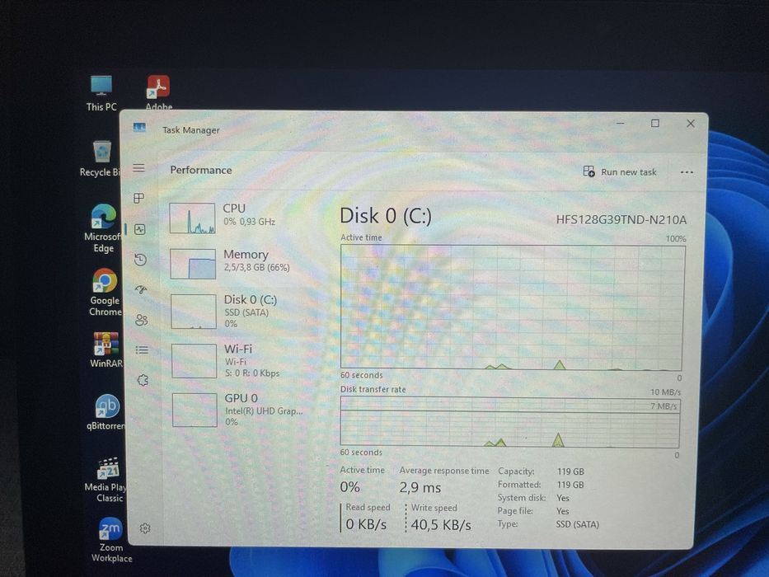Click the Active time 0% value
769x577 pixels.
coord(349,486)
